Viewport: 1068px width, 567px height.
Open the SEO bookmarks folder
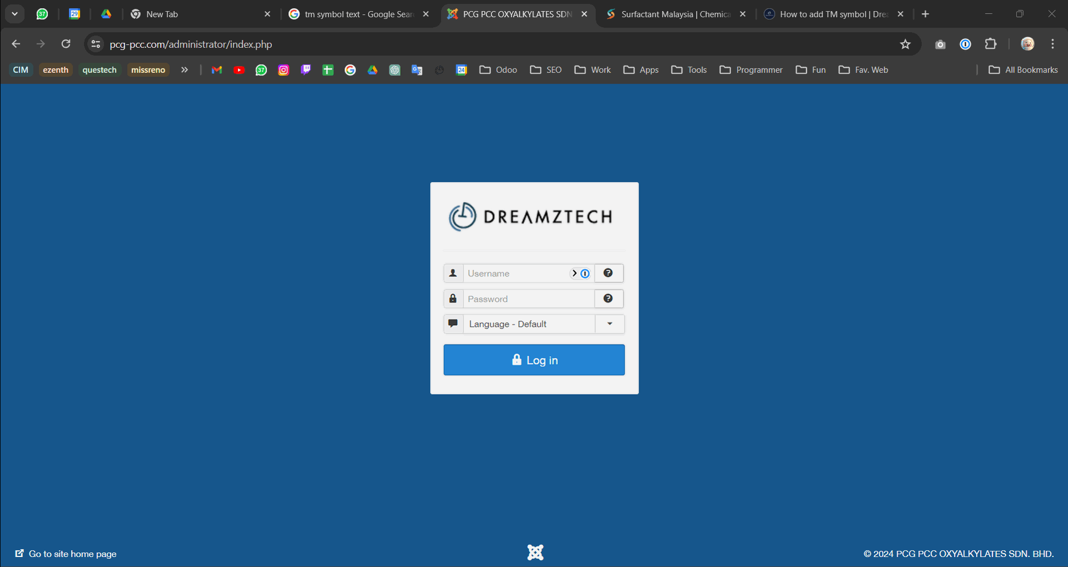click(546, 69)
